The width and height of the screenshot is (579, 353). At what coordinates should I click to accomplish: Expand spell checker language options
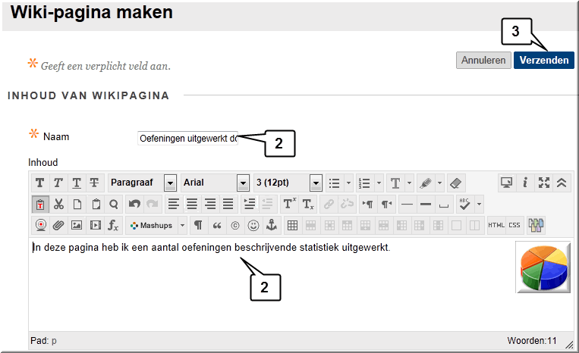coord(479,204)
